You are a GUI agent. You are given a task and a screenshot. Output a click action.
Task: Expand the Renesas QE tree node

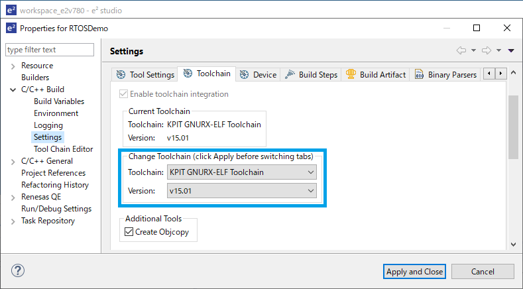pyautogui.click(x=13, y=198)
